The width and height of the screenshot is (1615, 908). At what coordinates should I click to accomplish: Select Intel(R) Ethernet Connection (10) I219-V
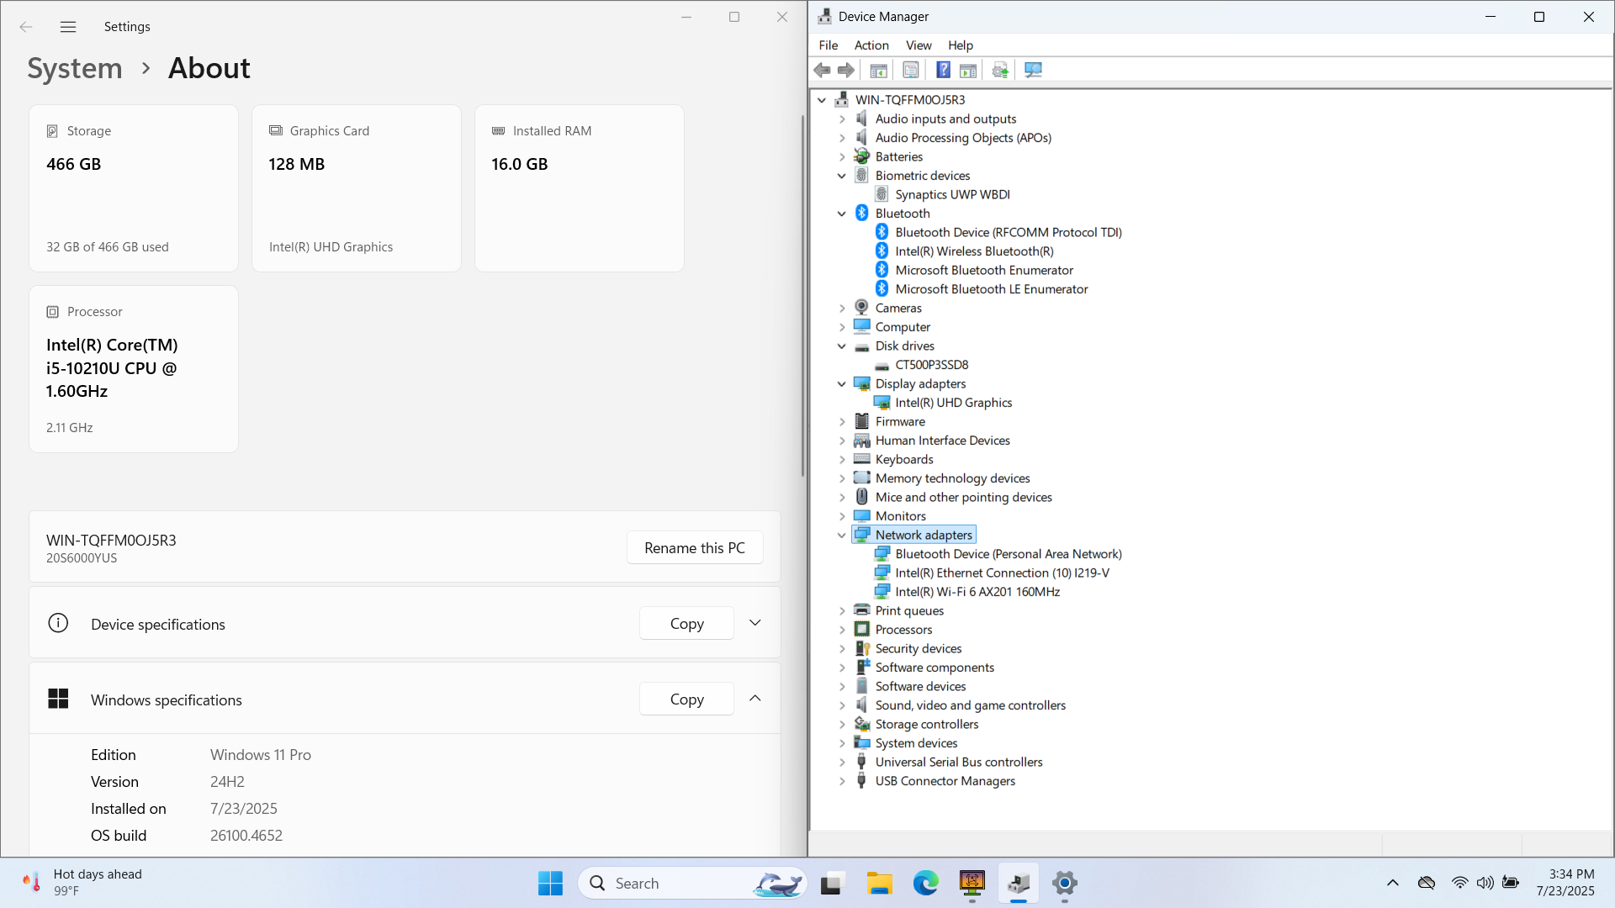click(x=1002, y=573)
